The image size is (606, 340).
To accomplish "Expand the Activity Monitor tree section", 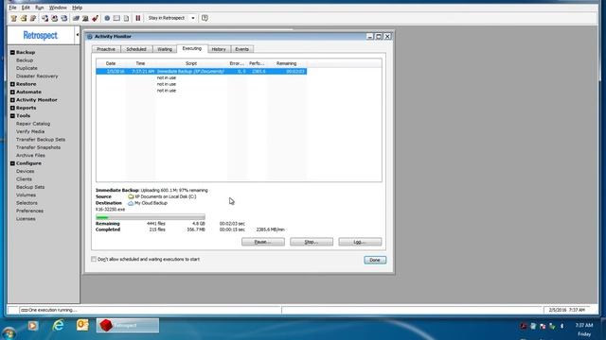I will click(12, 100).
